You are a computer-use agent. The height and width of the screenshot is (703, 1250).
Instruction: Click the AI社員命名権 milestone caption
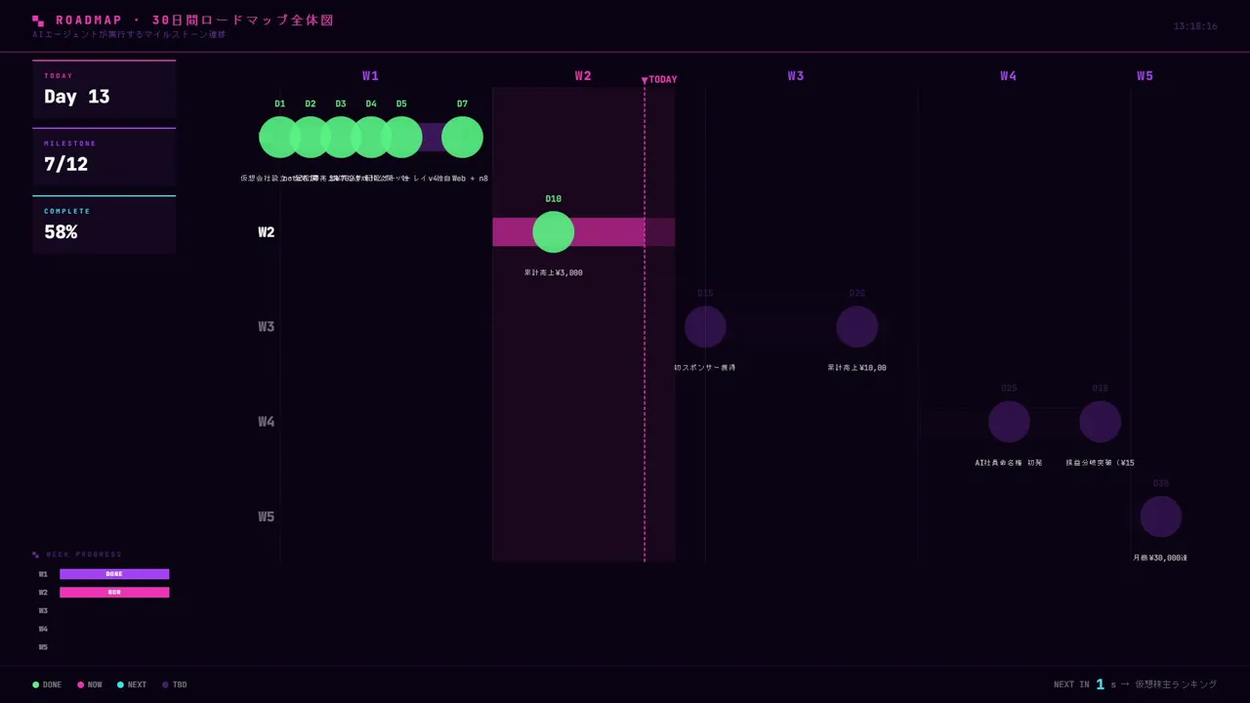1009,463
